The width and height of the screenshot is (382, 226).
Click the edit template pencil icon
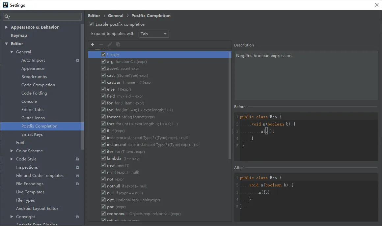click(x=110, y=44)
